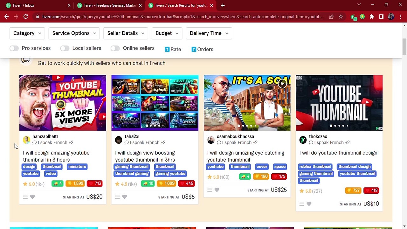Reload the page with refresh icon
This screenshot has height=229, width=407.
[x=26, y=17]
